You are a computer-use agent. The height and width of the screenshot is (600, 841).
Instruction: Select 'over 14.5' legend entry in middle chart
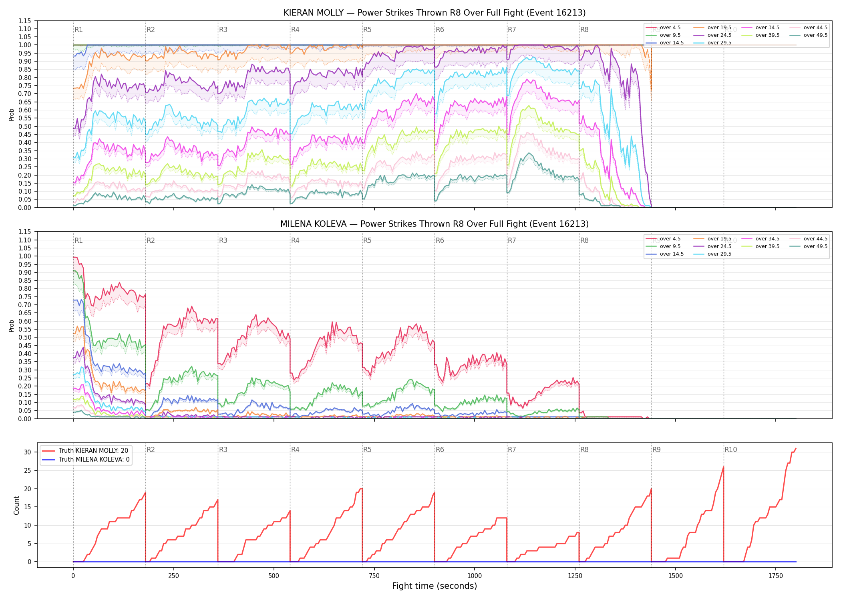(665, 254)
